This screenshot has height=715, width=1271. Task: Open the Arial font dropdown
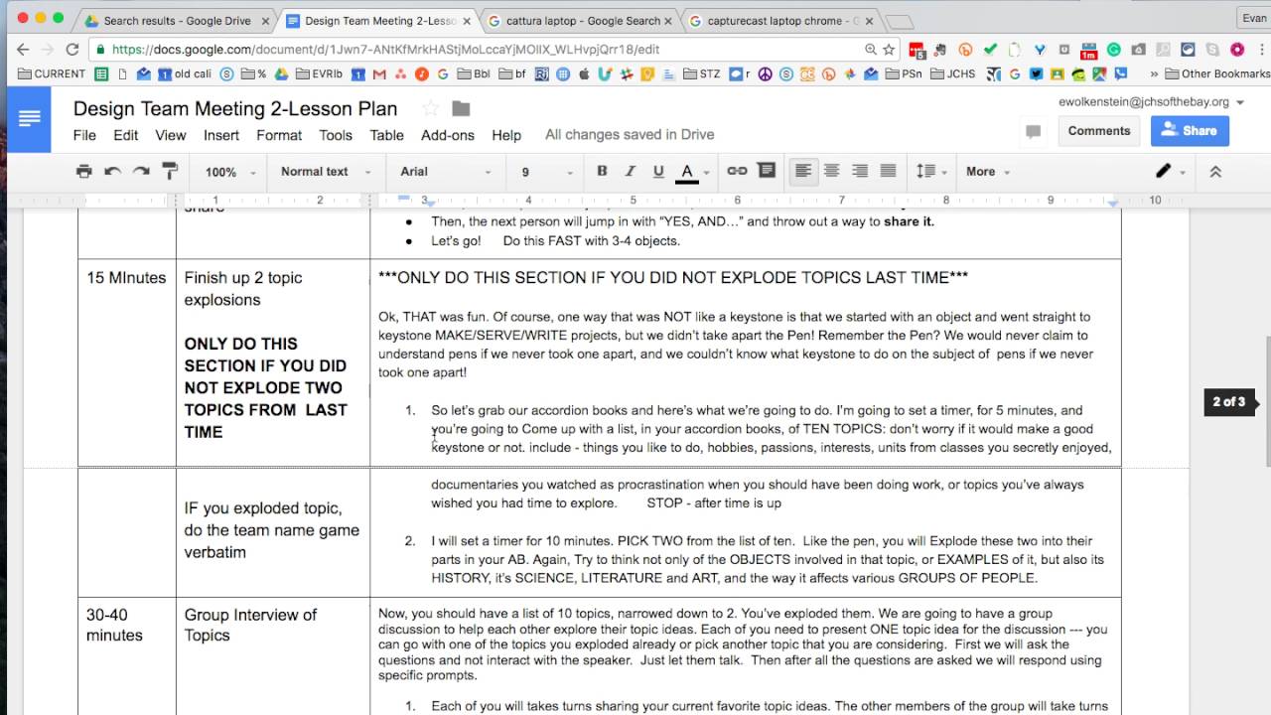click(x=445, y=172)
